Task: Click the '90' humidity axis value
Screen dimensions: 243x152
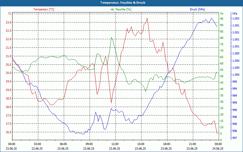Action: 222,25
